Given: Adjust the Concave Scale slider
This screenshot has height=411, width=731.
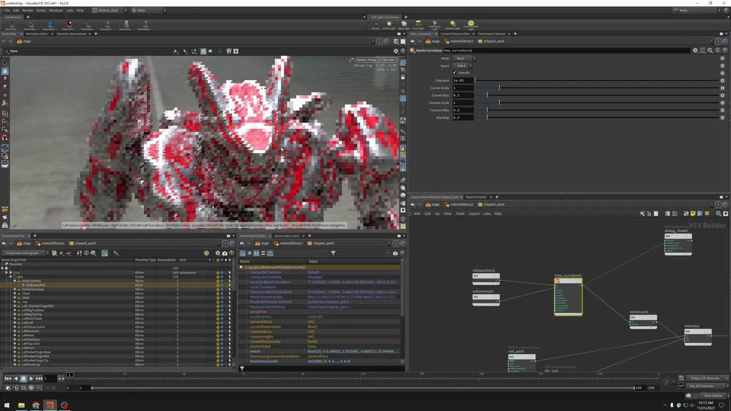Looking at the screenshot, I should (x=597, y=103).
